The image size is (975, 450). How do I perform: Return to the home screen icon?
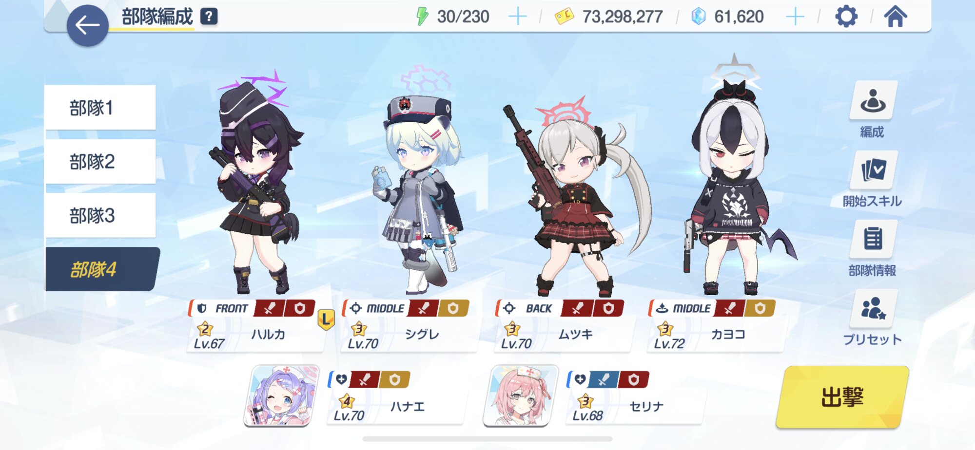(x=896, y=17)
